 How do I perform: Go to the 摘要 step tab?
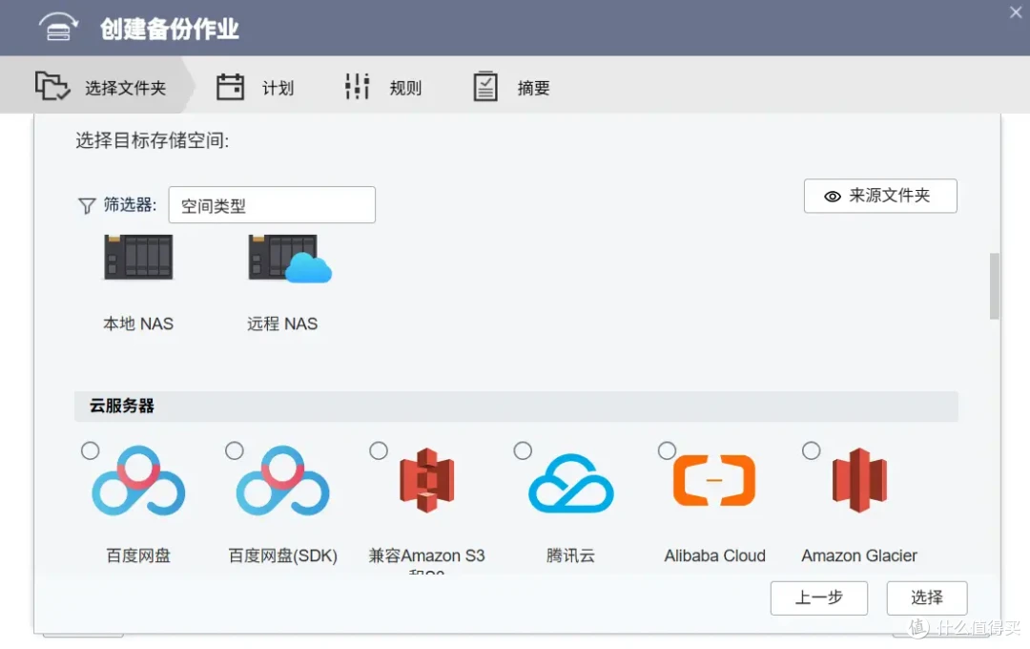[512, 86]
